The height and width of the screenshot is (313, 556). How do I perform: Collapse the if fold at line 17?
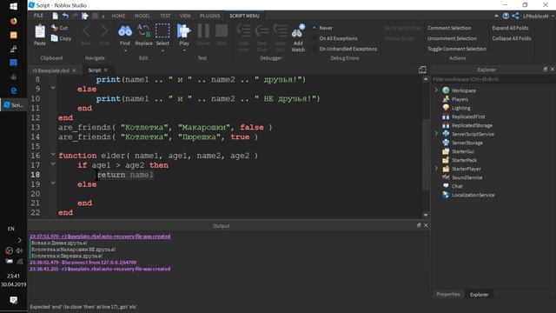(53, 163)
